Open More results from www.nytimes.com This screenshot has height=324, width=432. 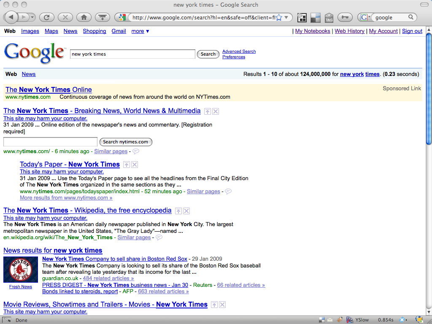pos(66,198)
